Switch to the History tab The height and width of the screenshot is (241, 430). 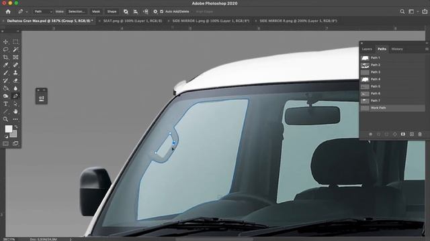point(397,49)
